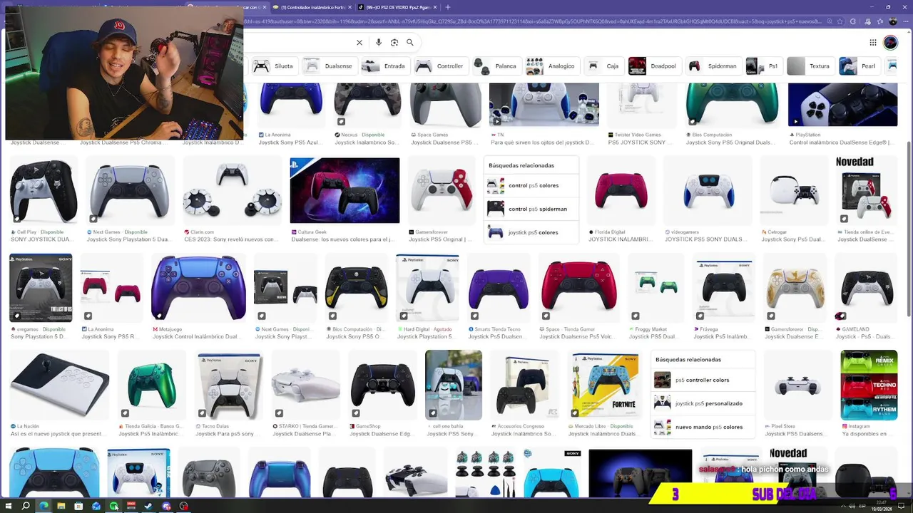The image size is (913, 513).
Task: Open the Instagram Remix Techno Rhythm image
Action: [x=869, y=385]
